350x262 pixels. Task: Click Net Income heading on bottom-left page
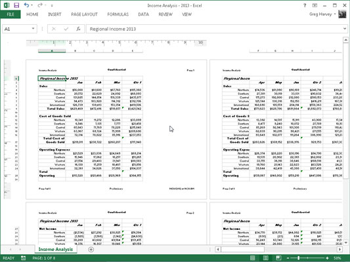point(48,229)
